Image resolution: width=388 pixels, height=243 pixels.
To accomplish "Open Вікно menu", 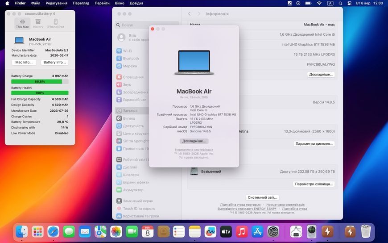I will 120,3.
